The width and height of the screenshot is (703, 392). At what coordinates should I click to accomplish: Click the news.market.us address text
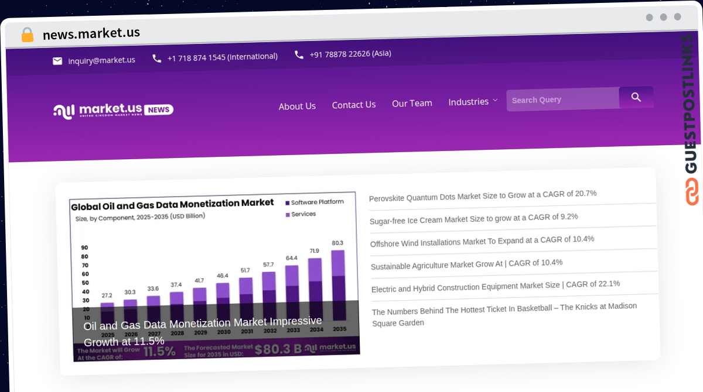click(x=91, y=33)
